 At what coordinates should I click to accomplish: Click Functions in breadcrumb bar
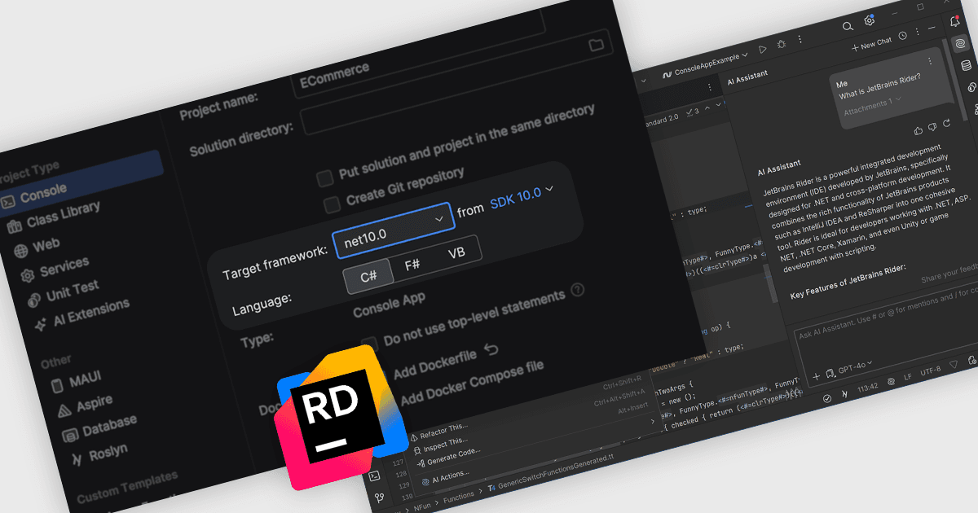[x=459, y=496]
